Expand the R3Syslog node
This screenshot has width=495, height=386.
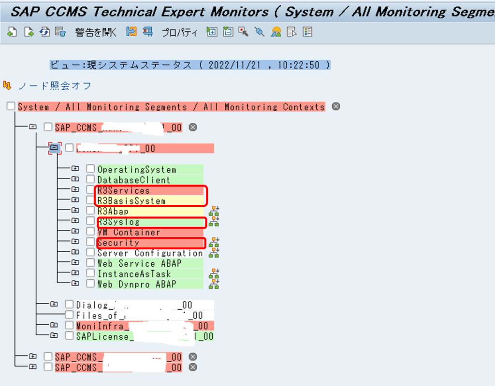point(75,221)
